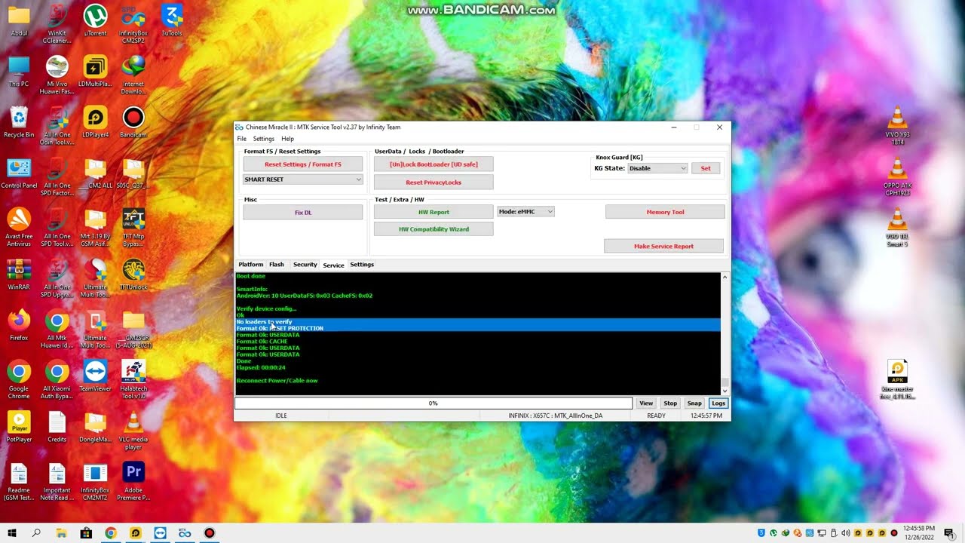Viewport: 965px width, 543px height.
Task: Launch VLC media player desktop icon
Action: [133, 431]
